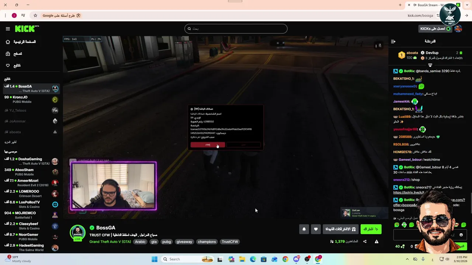Open the emoji picker in chat input
472x265 pixels.
(x=461, y=235)
